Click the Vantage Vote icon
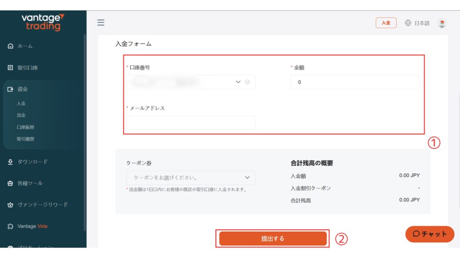Viewport: 460px width, 258px height. point(10,226)
